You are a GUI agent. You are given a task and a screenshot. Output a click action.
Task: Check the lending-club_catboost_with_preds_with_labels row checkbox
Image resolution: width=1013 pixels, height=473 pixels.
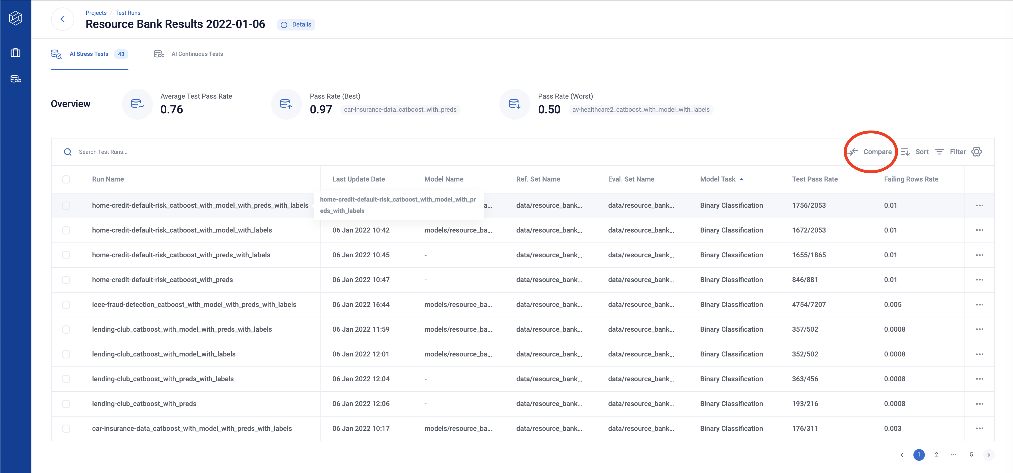pos(66,379)
